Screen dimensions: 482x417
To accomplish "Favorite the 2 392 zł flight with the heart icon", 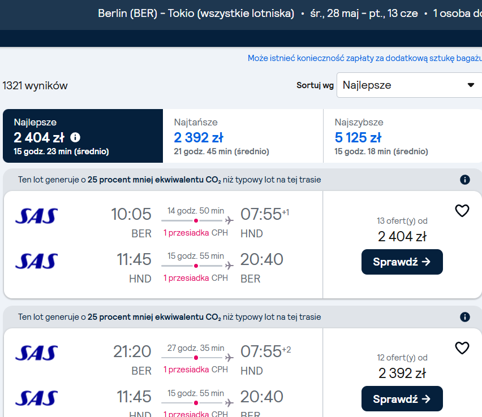I will click(x=462, y=348).
